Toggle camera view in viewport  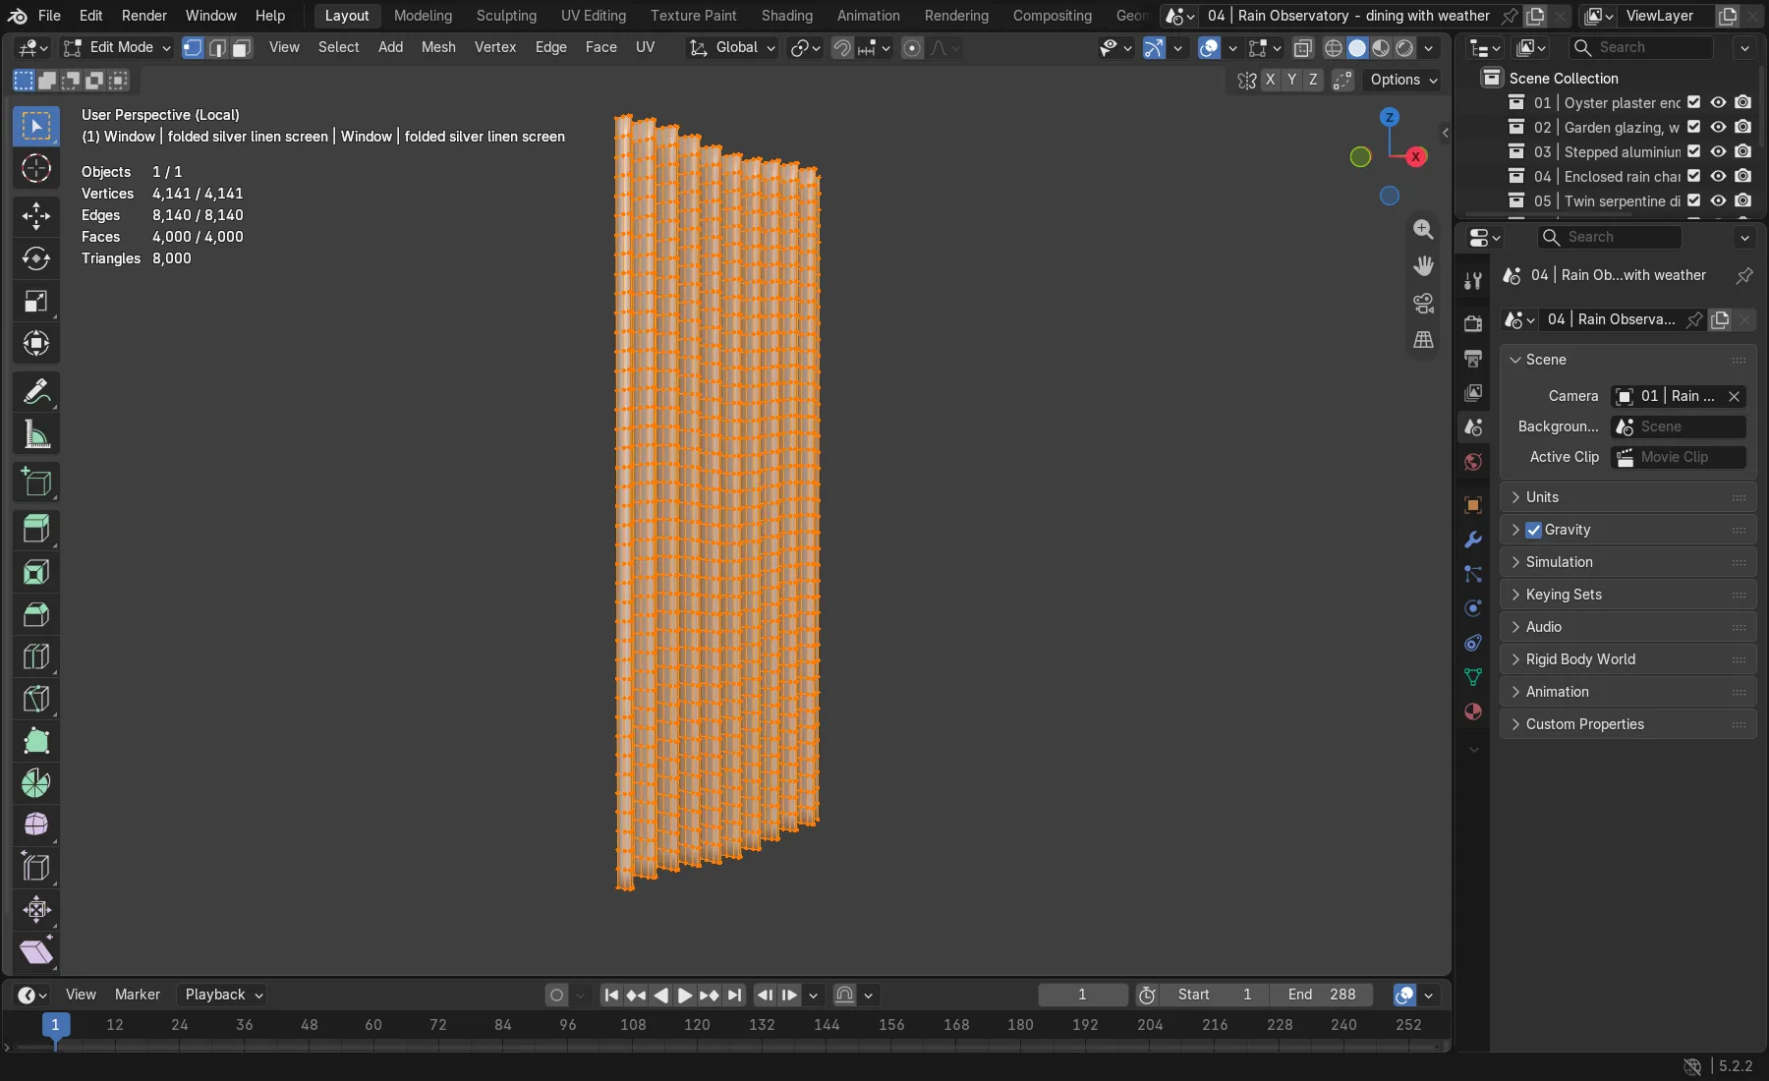[1423, 303]
